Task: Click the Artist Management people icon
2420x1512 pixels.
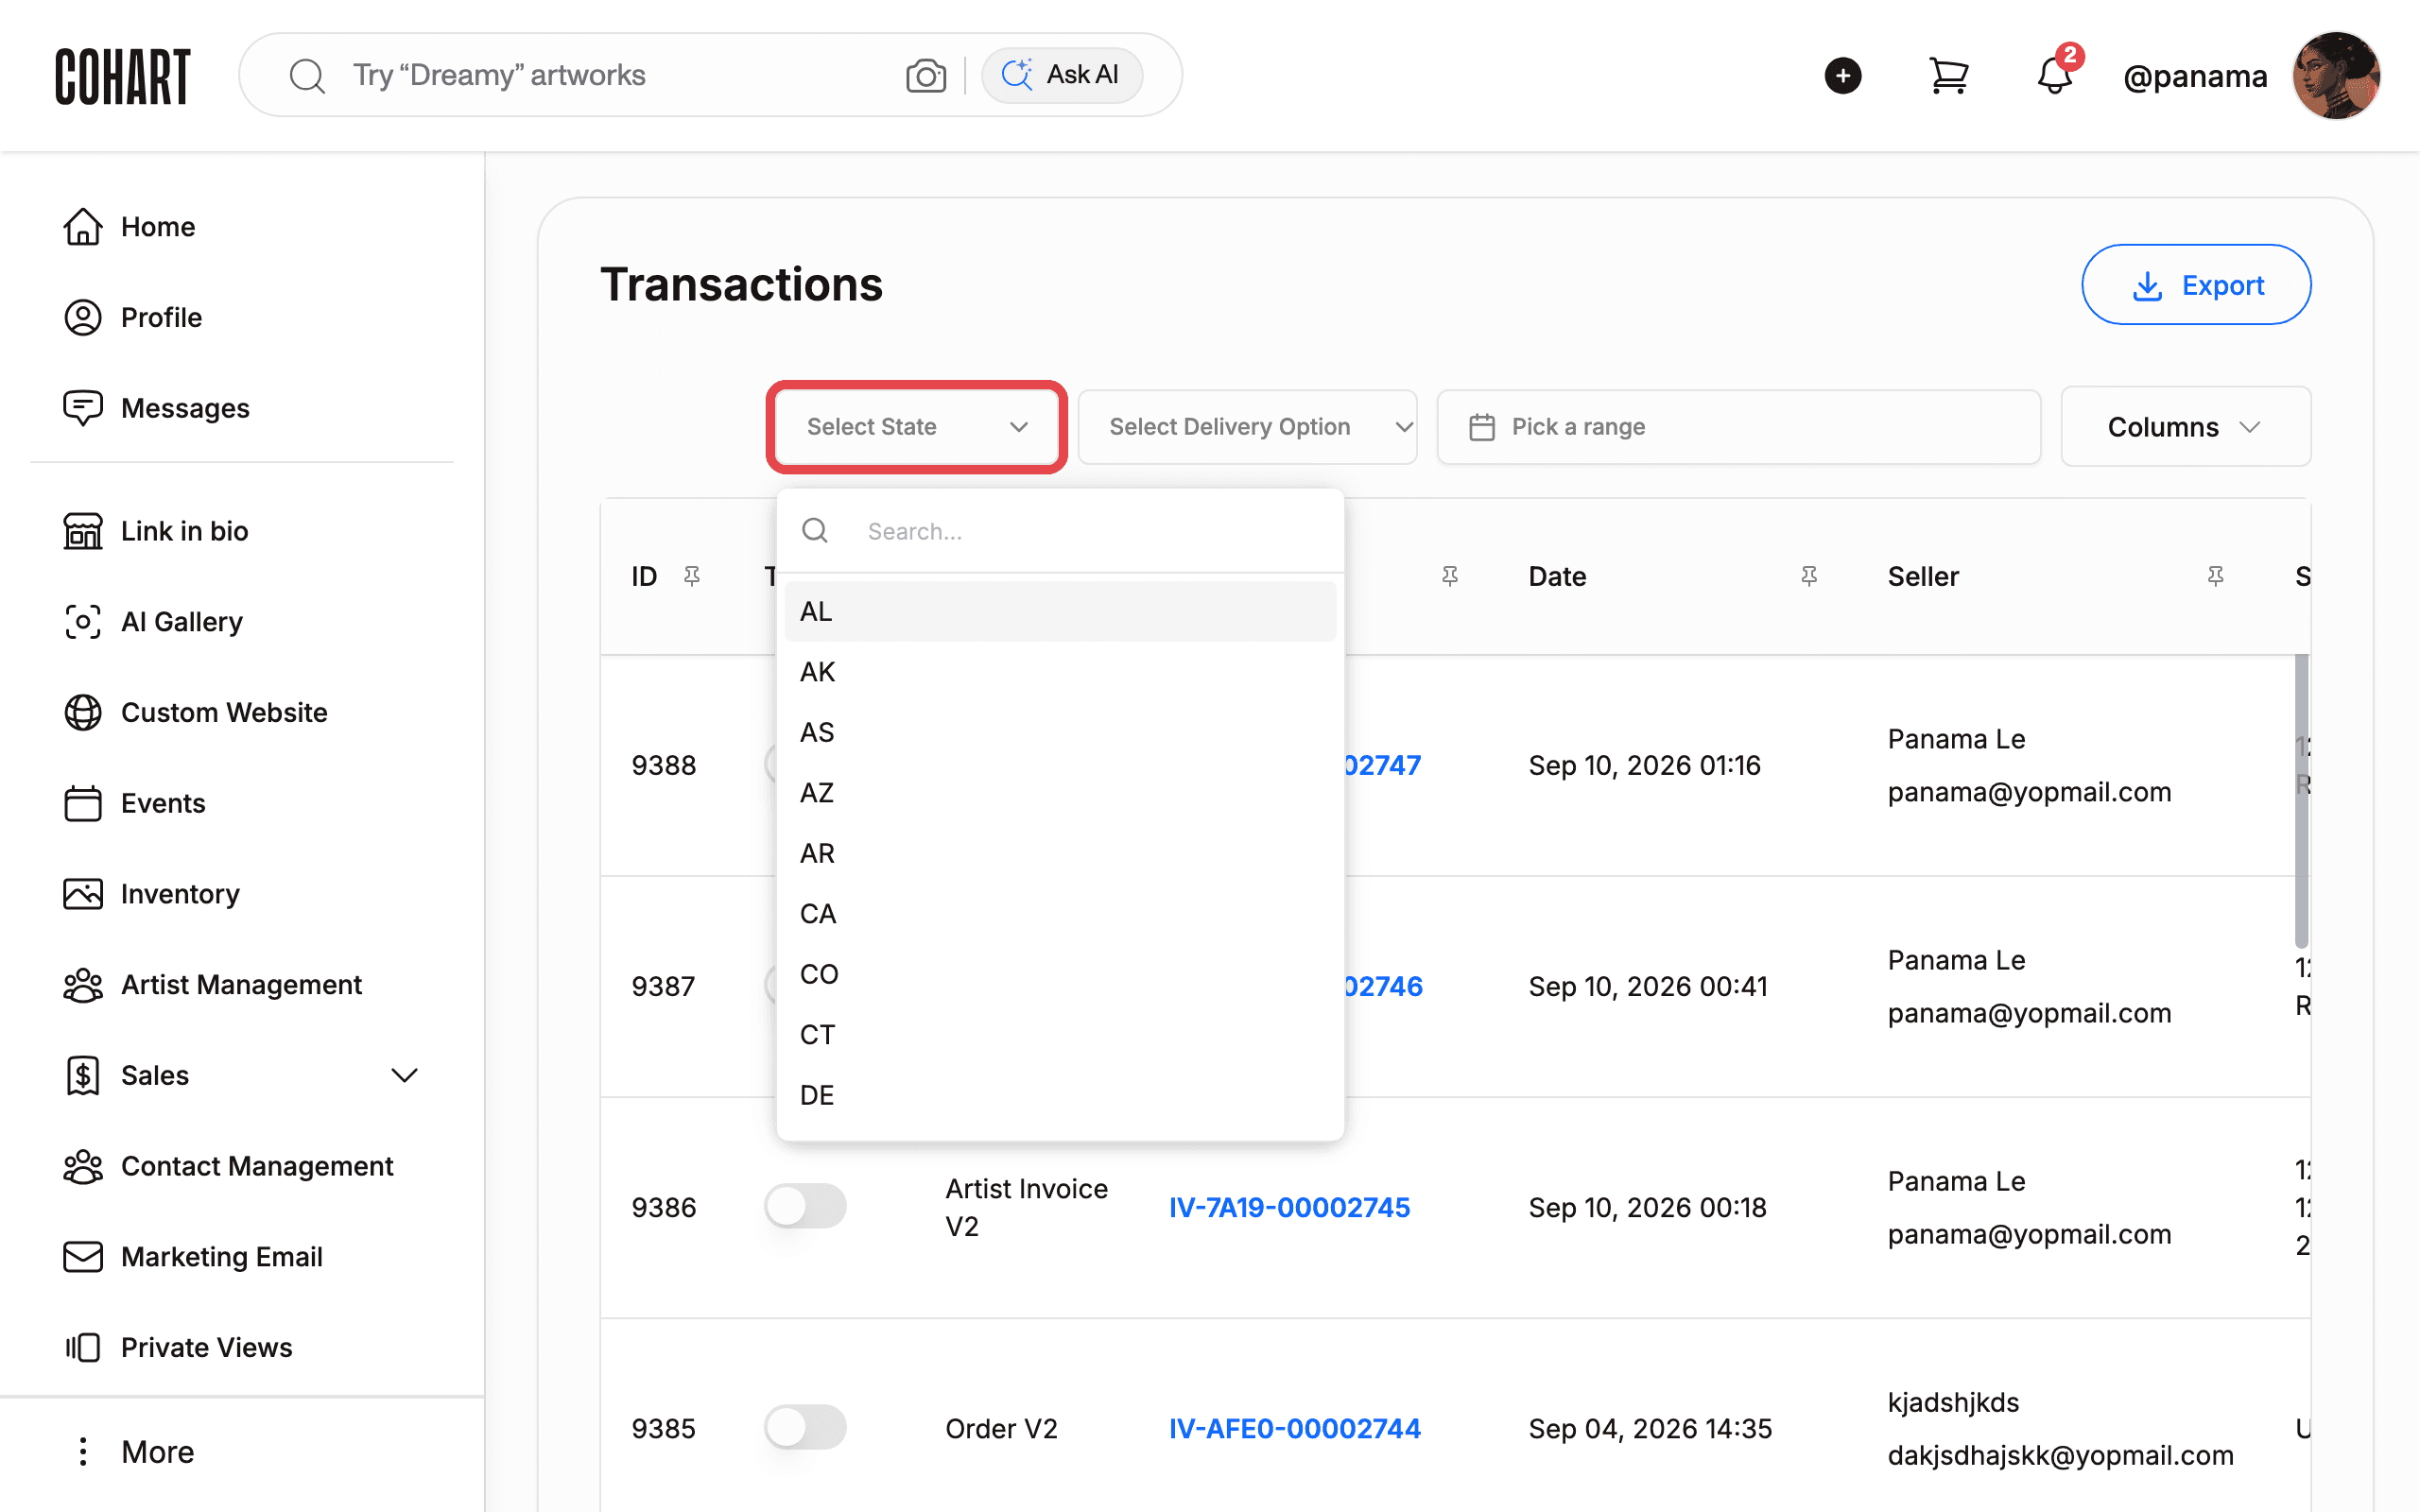Action: (x=83, y=985)
